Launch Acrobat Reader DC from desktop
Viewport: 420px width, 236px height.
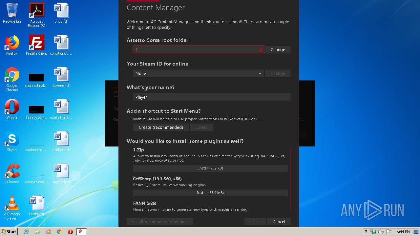point(36,15)
